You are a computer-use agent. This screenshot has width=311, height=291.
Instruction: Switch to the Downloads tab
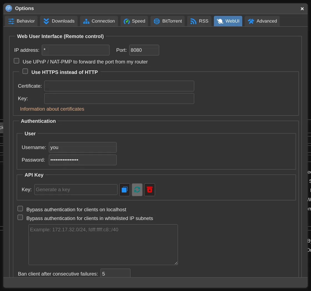pos(59,21)
